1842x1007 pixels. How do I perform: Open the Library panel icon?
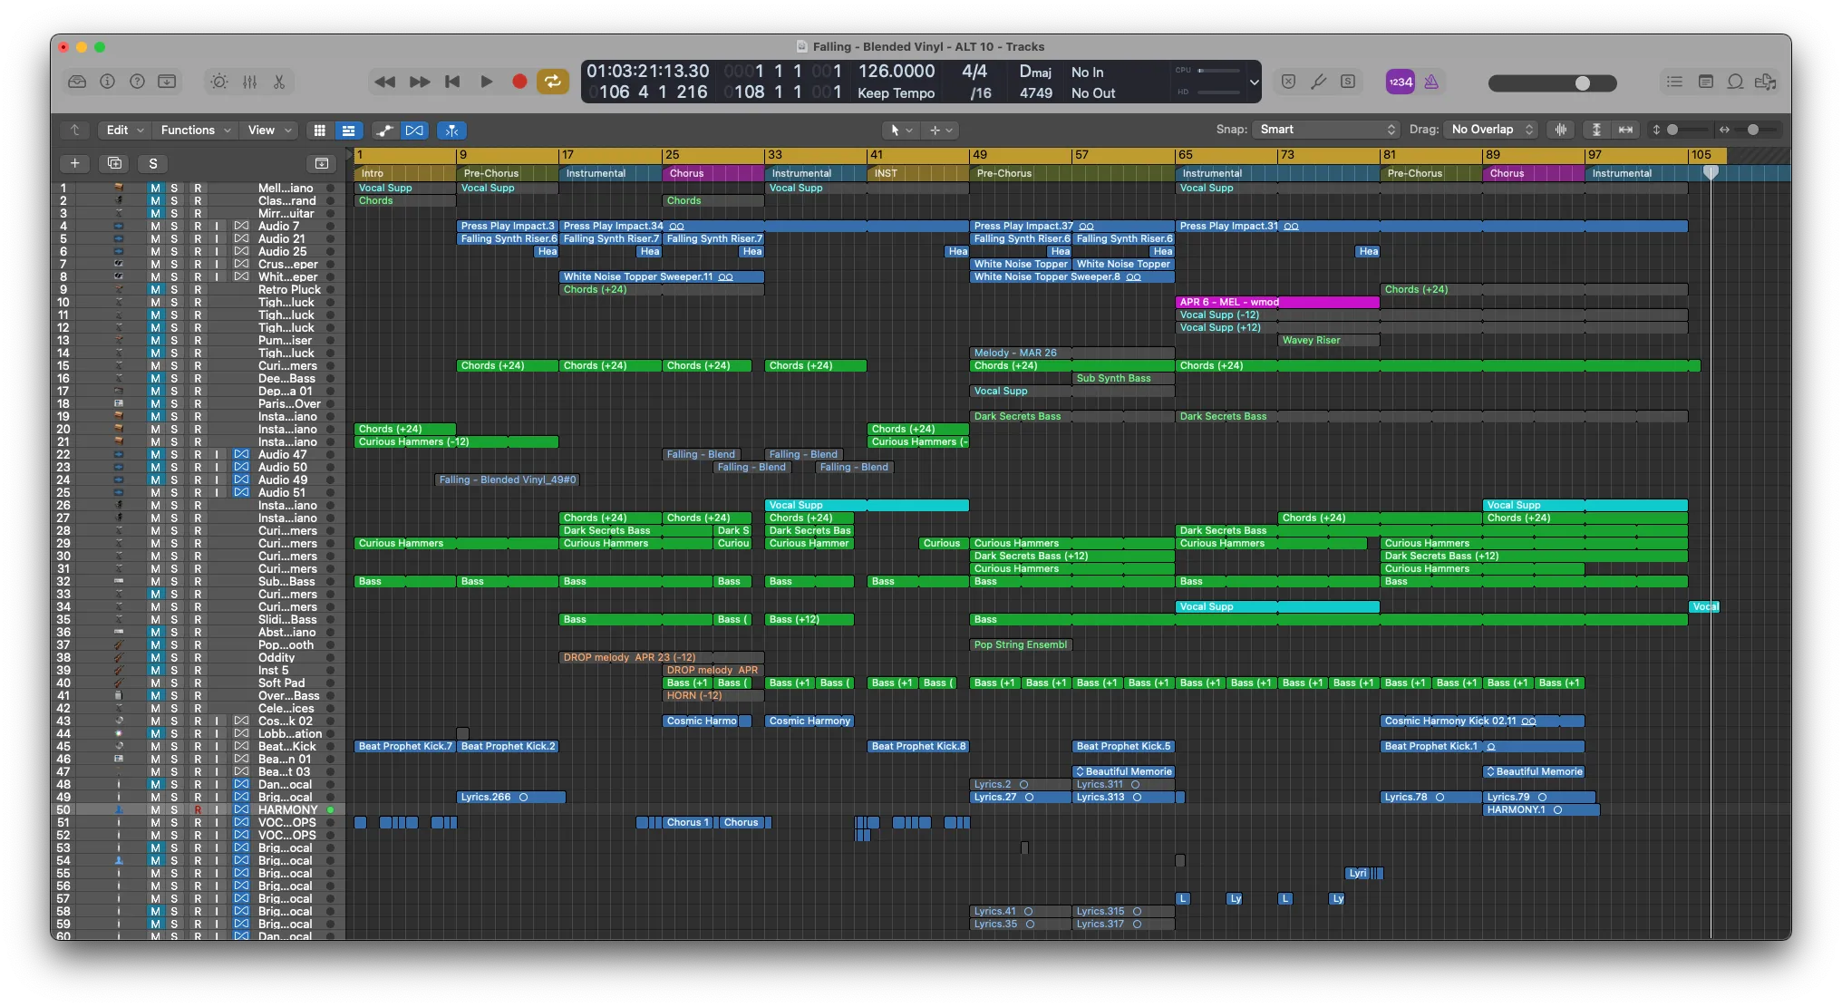(77, 82)
